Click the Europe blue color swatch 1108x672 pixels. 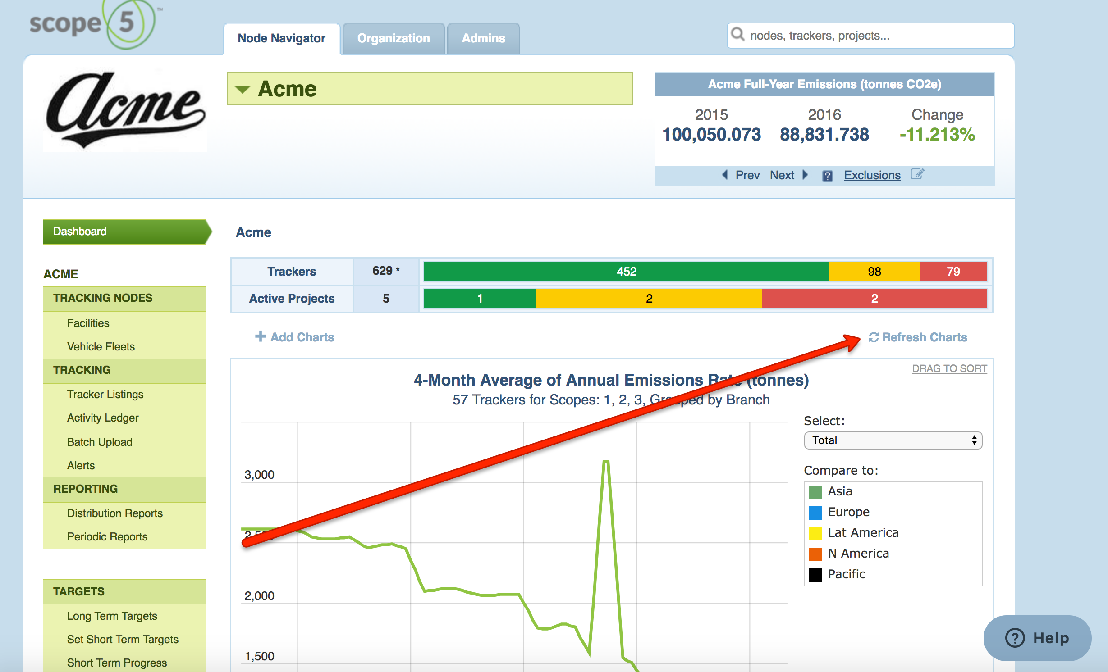click(815, 512)
